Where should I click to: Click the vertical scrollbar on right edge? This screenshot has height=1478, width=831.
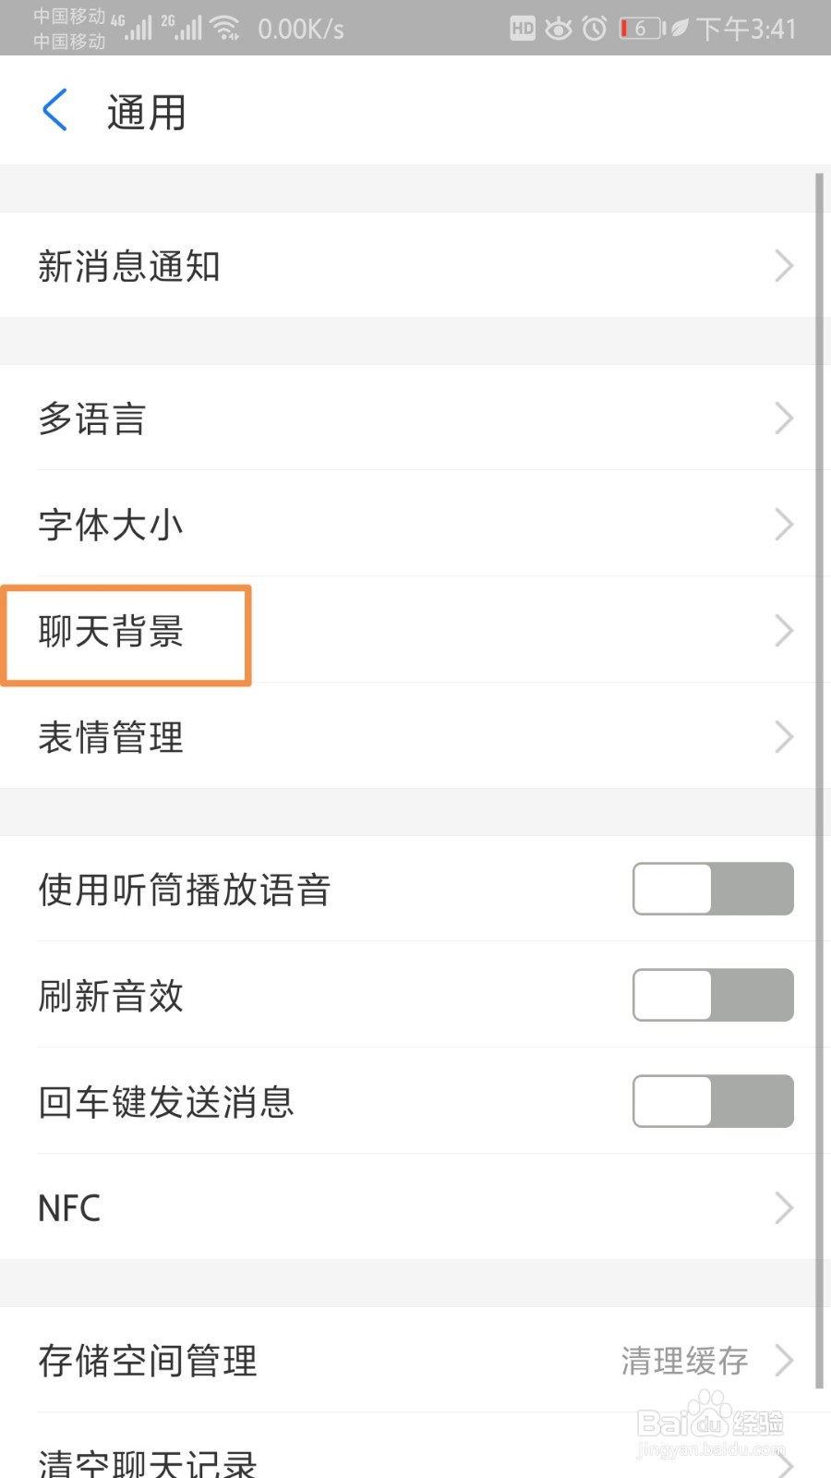[x=819, y=781]
